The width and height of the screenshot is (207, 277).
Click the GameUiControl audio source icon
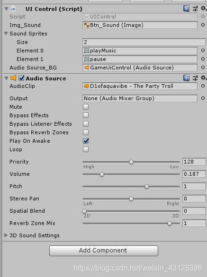(87, 68)
